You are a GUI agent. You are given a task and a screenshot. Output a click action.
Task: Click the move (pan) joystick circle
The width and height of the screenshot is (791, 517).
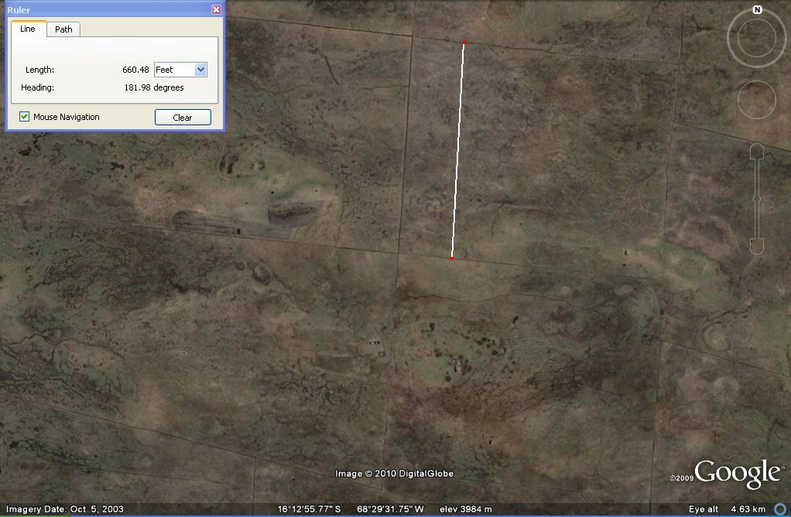tap(756, 99)
